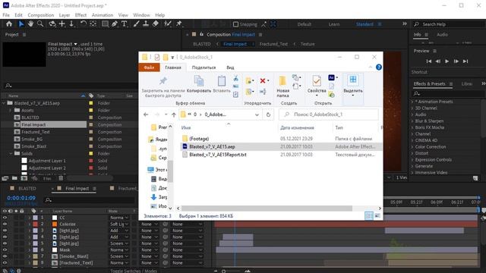Switch to the BLASTED timeline tab

(27, 188)
